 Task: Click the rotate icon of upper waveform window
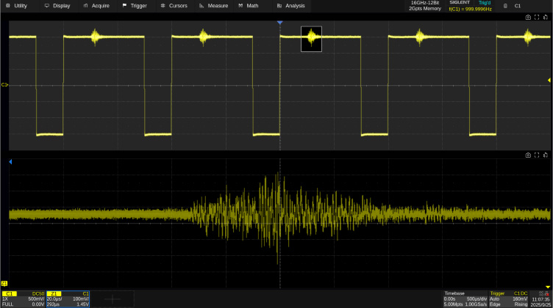click(x=546, y=17)
